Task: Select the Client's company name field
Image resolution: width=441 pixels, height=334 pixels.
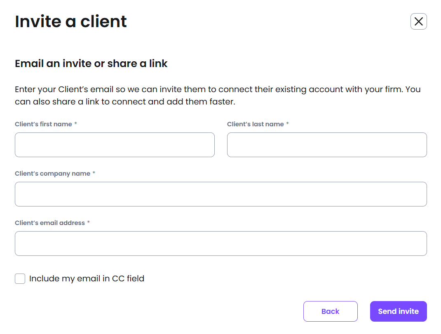Action: (220, 194)
